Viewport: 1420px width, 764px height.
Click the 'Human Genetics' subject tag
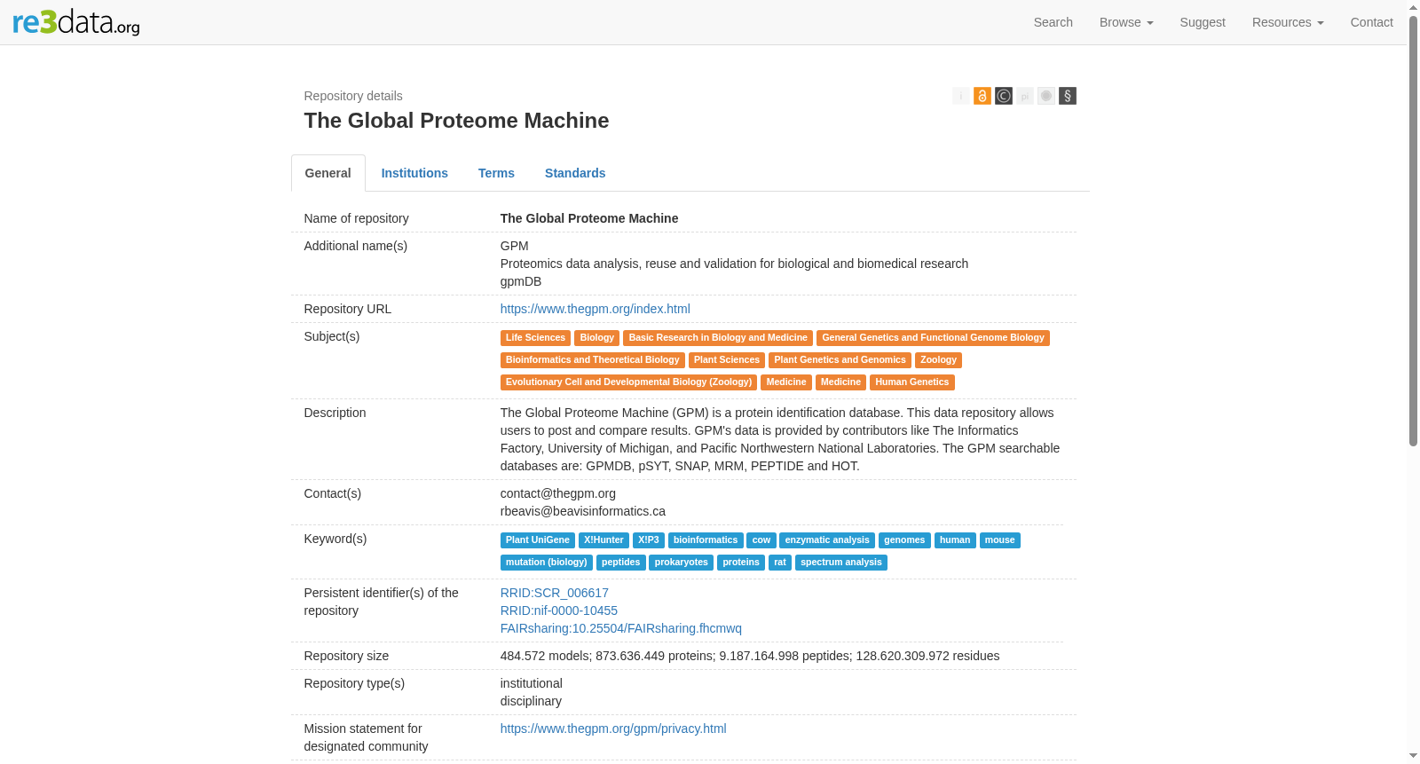point(911,382)
